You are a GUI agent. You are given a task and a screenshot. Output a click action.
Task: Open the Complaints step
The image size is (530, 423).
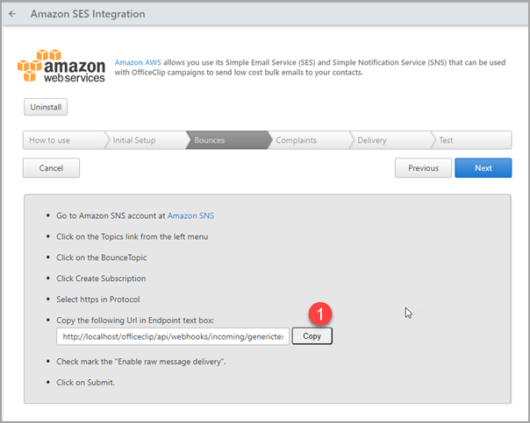click(309, 140)
